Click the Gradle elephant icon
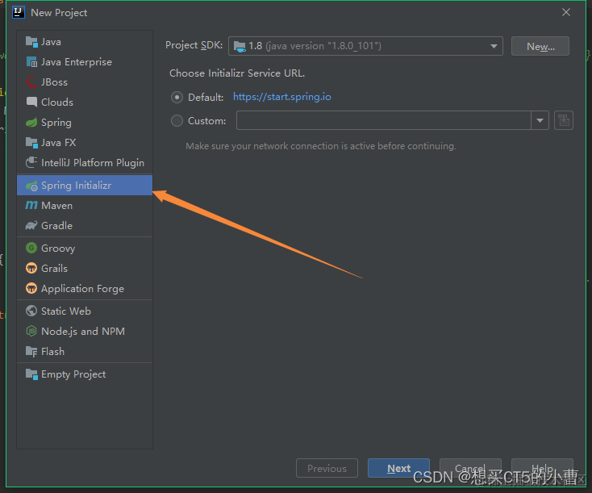This screenshot has height=493, width=592. pyautogui.click(x=31, y=226)
